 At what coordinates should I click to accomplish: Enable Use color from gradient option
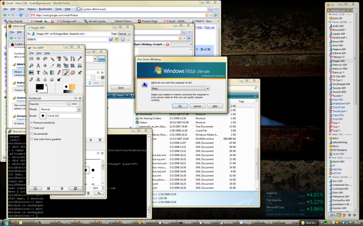coord(31,139)
